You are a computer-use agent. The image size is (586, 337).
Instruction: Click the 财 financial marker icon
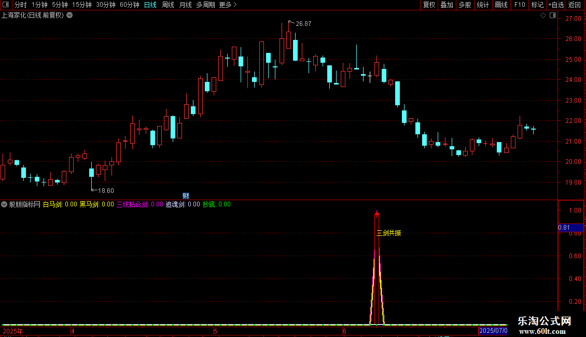point(186,196)
